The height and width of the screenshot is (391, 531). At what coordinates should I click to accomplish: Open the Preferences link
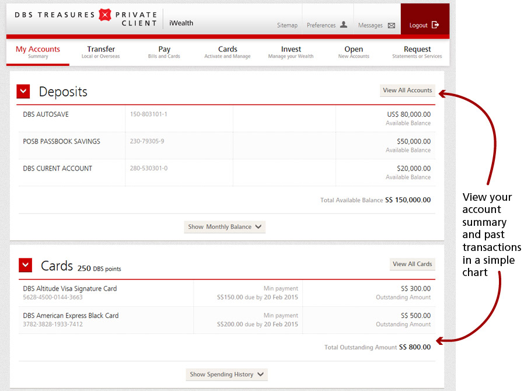321,25
